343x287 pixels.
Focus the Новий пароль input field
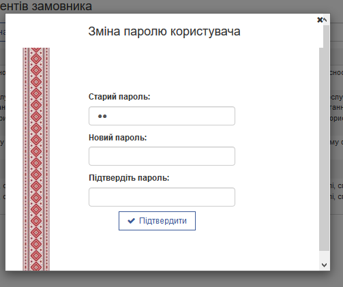pyautogui.click(x=162, y=156)
